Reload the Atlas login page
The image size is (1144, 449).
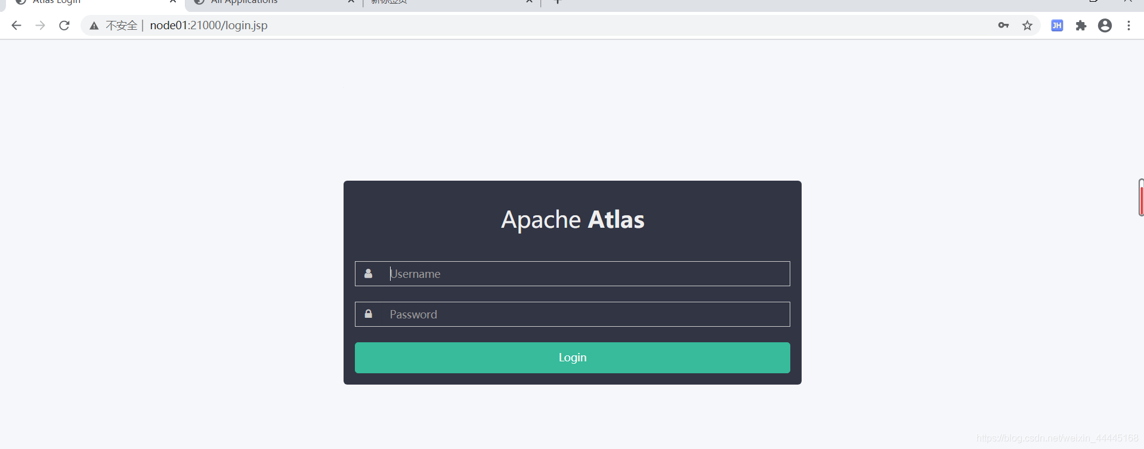point(64,26)
